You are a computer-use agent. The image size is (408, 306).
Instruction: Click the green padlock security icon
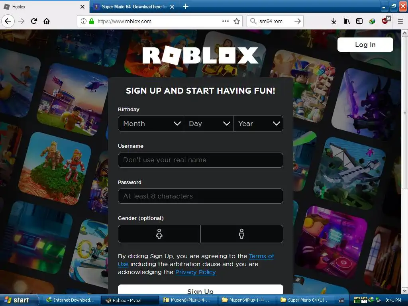91,21
